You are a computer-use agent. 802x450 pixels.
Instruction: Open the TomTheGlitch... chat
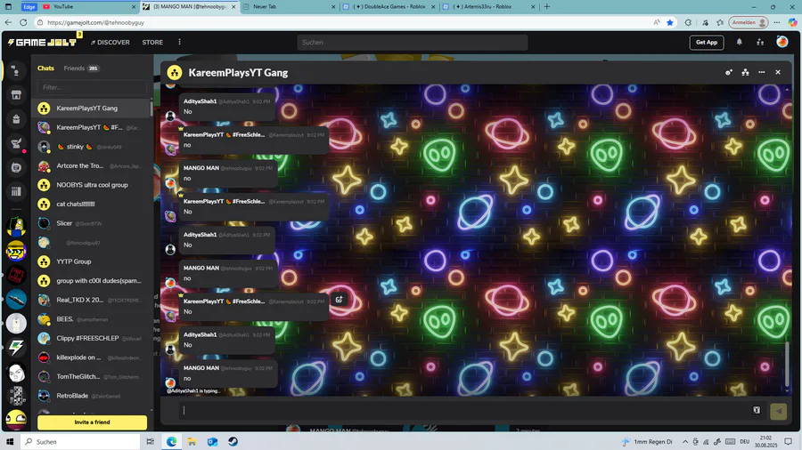(92, 376)
